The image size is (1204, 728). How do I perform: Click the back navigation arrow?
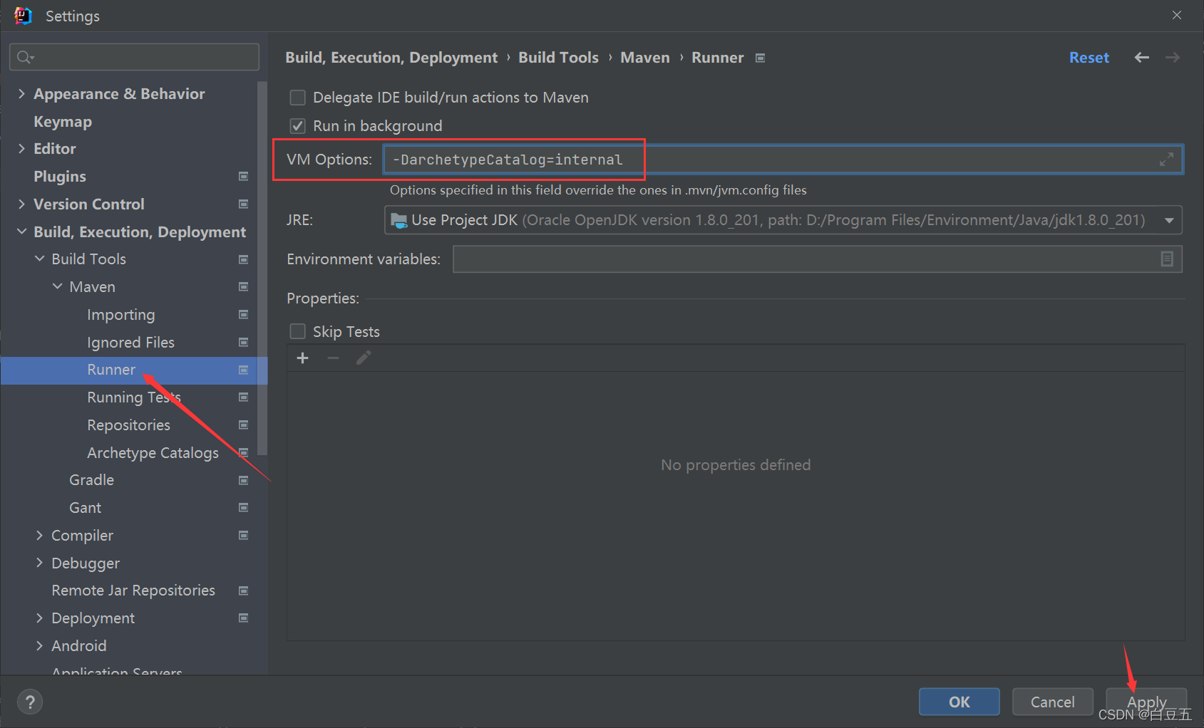[1141, 58]
